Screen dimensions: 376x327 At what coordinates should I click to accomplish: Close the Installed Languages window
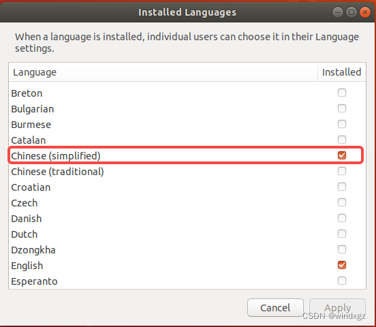(x=365, y=12)
